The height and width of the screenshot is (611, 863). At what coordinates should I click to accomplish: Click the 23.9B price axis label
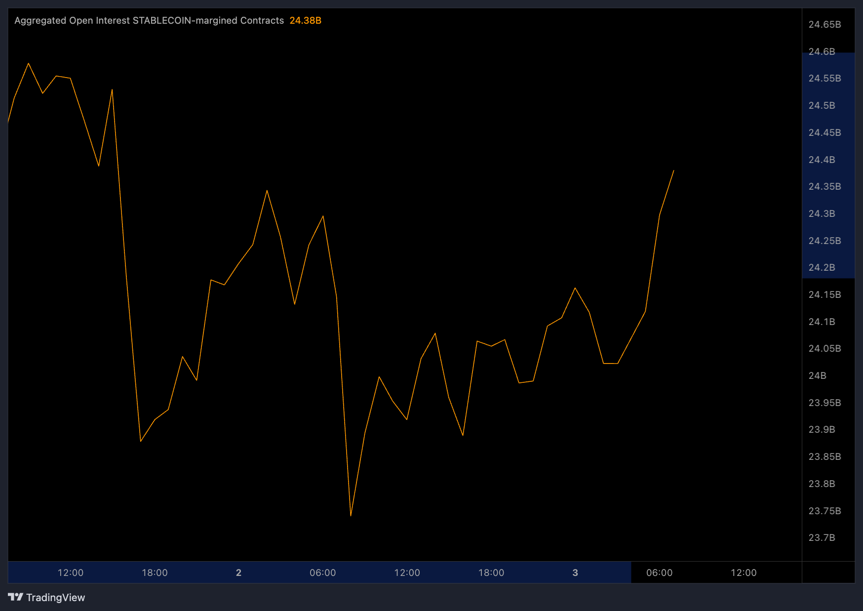click(x=822, y=429)
